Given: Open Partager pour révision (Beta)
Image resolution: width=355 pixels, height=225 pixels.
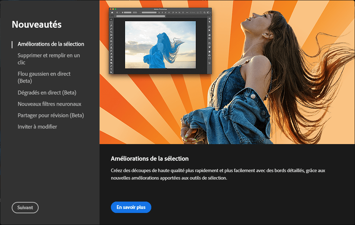Looking at the screenshot, I should pos(51,115).
